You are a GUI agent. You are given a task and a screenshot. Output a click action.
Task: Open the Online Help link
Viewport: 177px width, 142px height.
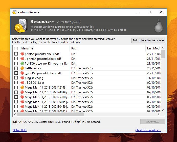[x=19, y=130]
